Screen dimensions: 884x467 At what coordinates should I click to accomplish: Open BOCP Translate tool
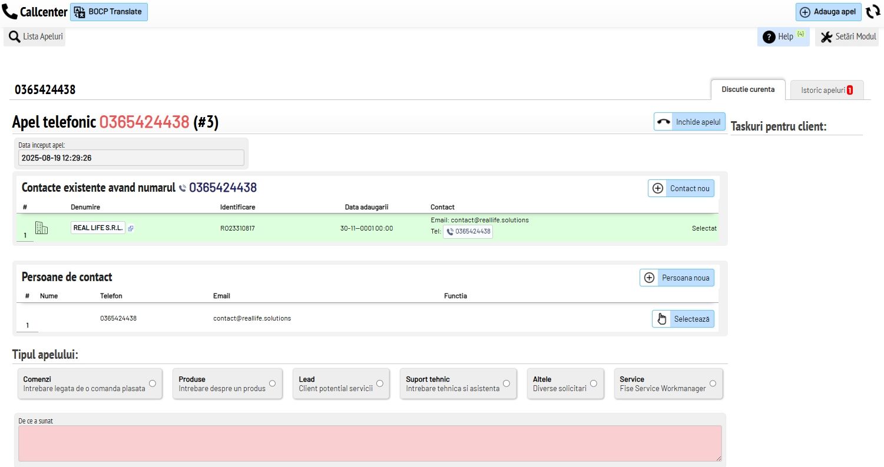pos(109,12)
